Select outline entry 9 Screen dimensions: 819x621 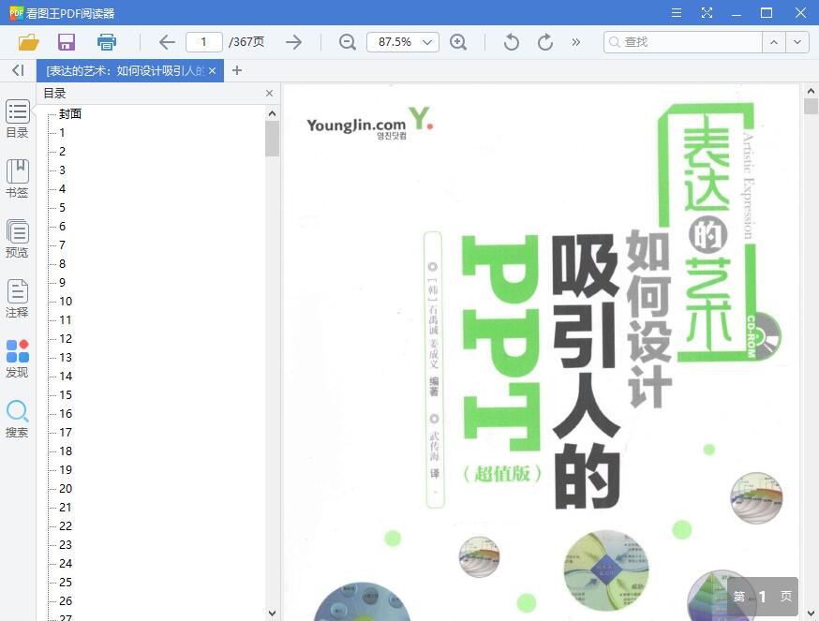click(x=62, y=283)
